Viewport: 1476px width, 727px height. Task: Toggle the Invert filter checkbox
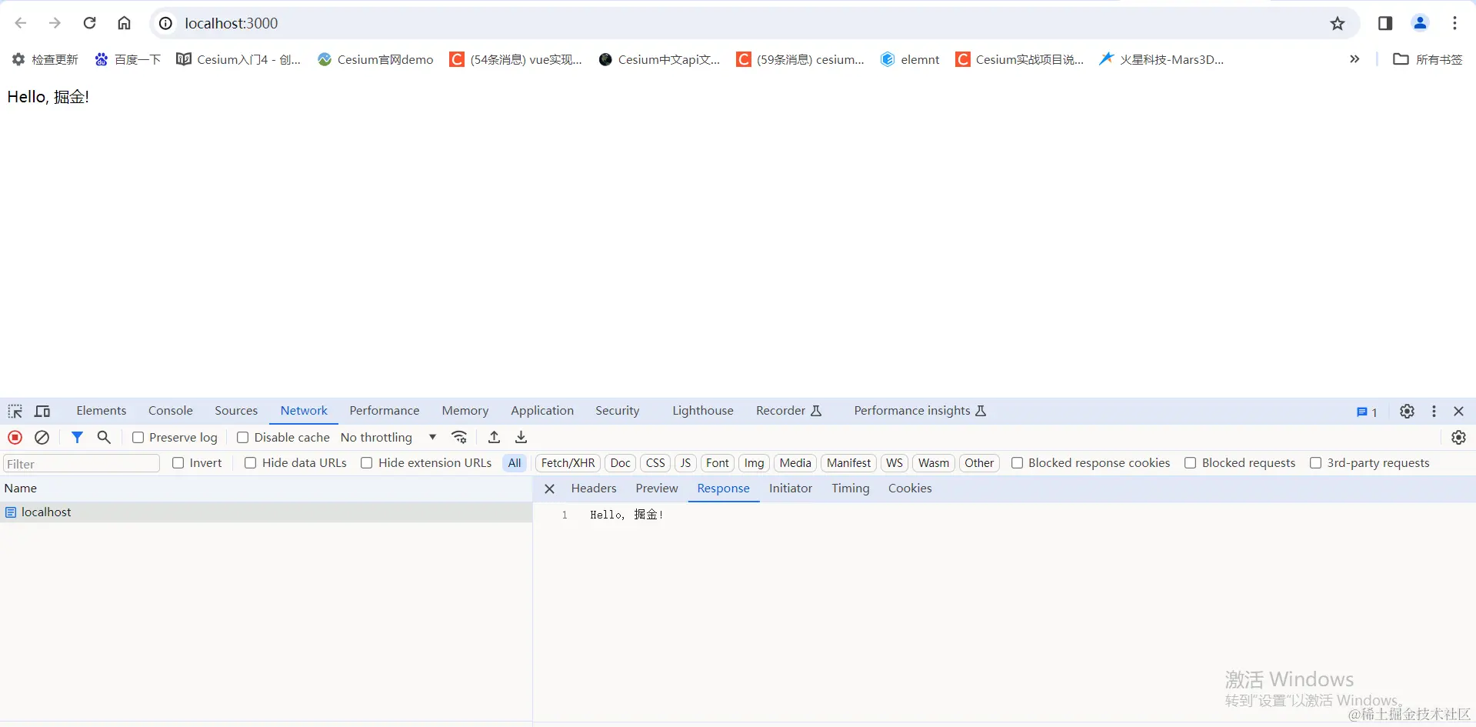(x=178, y=462)
